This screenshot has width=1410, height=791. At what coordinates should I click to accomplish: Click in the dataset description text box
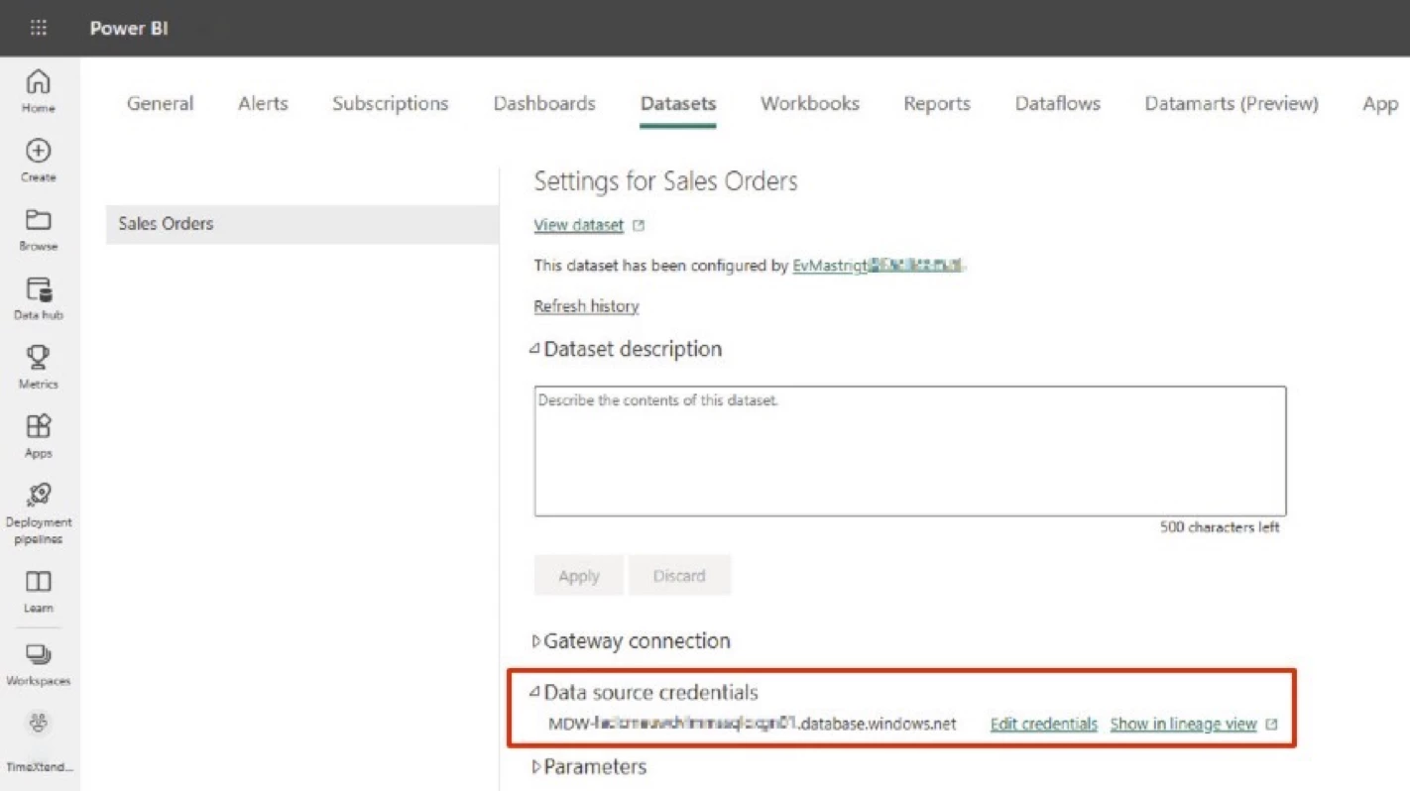point(909,451)
